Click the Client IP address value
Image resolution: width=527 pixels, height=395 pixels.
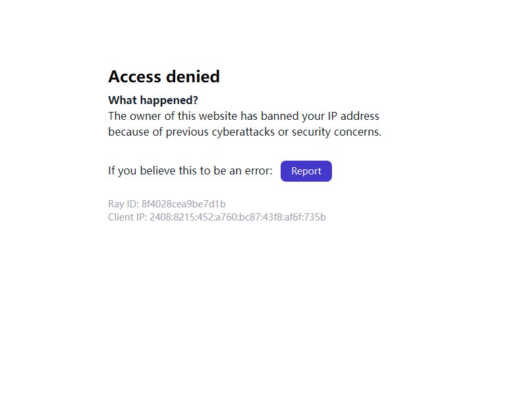(238, 217)
